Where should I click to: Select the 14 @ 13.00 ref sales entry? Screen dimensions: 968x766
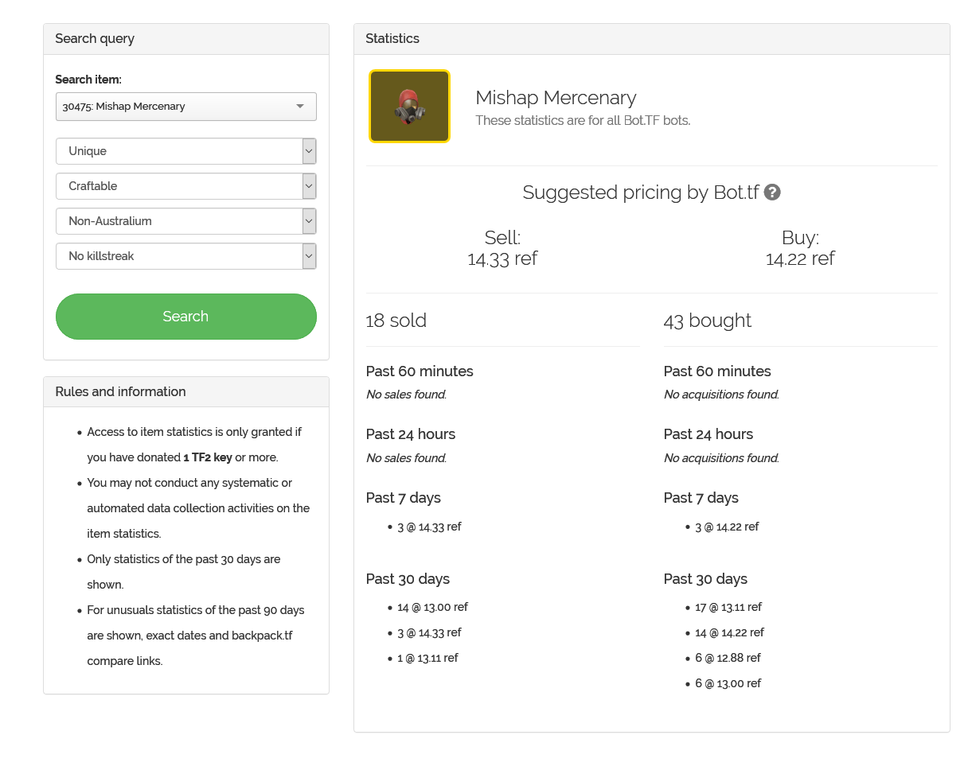click(x=432, y=607)
